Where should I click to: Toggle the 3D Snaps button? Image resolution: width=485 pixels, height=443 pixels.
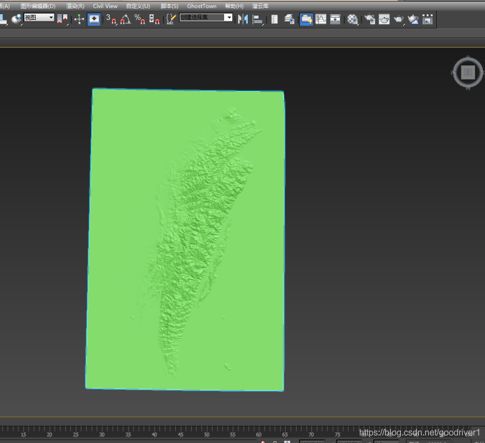[x=111, y=19]
